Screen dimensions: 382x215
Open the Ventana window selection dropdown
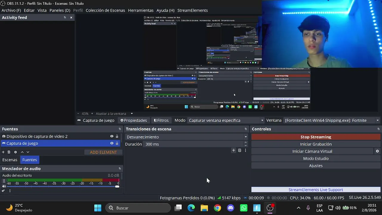(332, 120)
